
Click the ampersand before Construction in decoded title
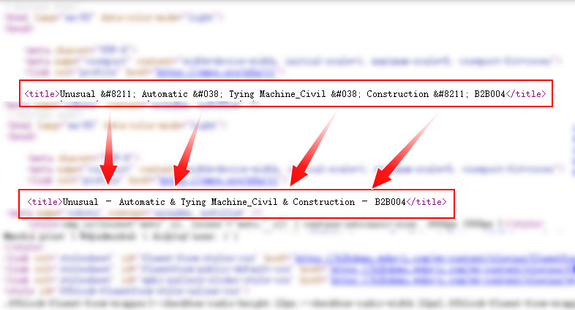285,201
